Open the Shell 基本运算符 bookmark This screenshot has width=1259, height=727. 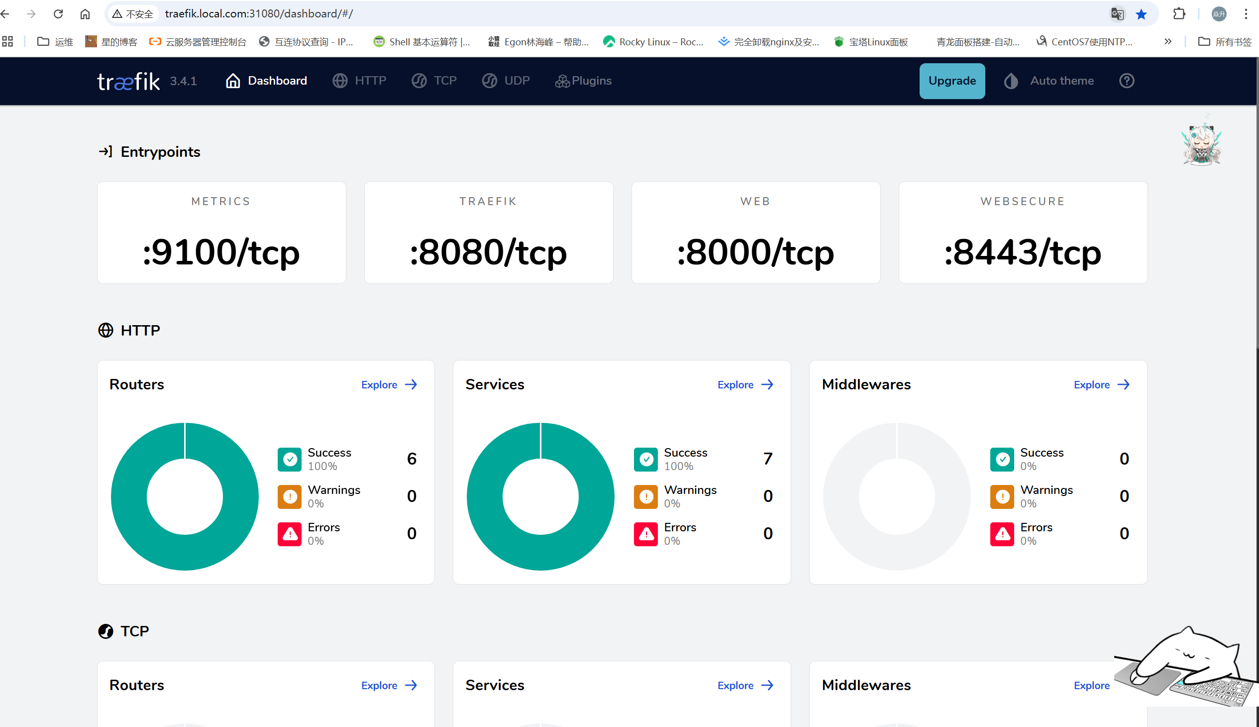(421, 42)
